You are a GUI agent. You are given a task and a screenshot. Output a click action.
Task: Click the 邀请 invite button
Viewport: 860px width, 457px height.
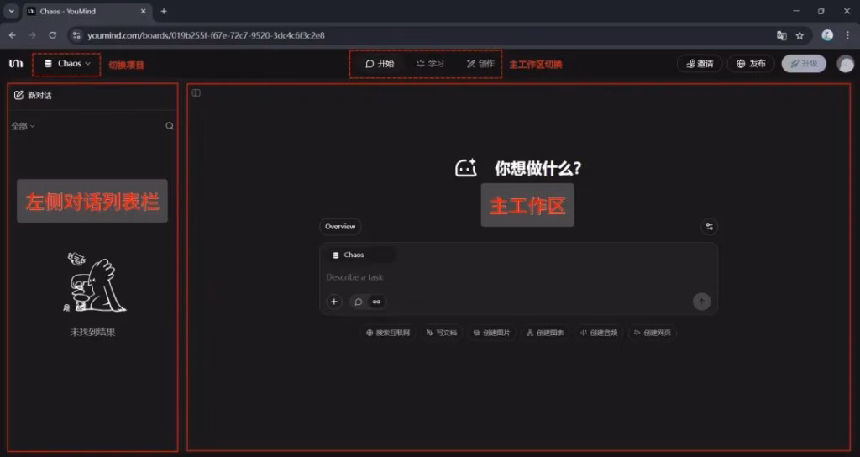pos(699,64)
